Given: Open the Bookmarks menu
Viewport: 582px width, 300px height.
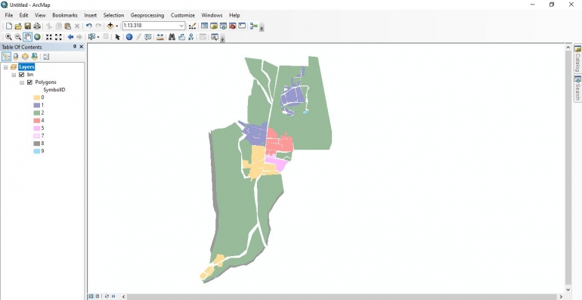Looking at the screenshot, I should coord(65,15).
